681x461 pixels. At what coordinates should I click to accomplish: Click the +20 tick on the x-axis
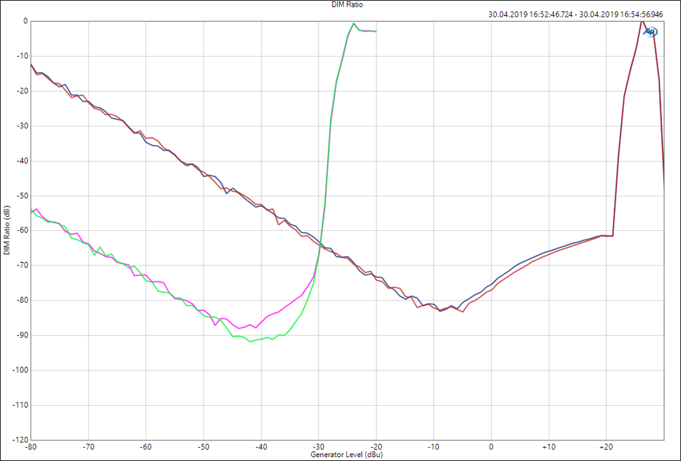pyautogui.click(x=606, y=446)
